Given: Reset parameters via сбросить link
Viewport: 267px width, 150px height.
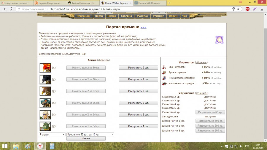Looking at the screenshot, I should pos(201,63).
